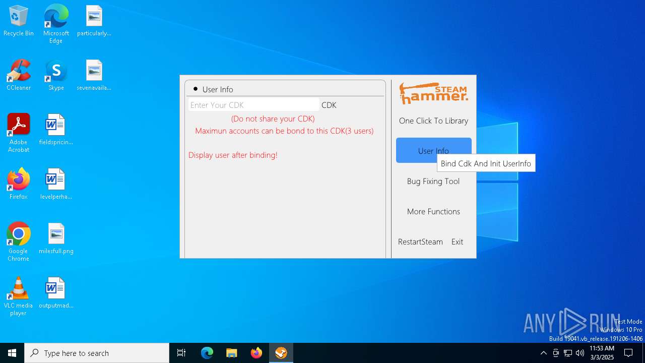The height and width of the screenshot is (363, 645).
Task: Open Adobe Acrobat desktop shortcut
Action: point(19,133)
